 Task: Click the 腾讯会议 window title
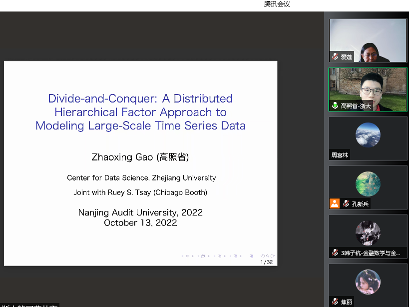point(277,4)
